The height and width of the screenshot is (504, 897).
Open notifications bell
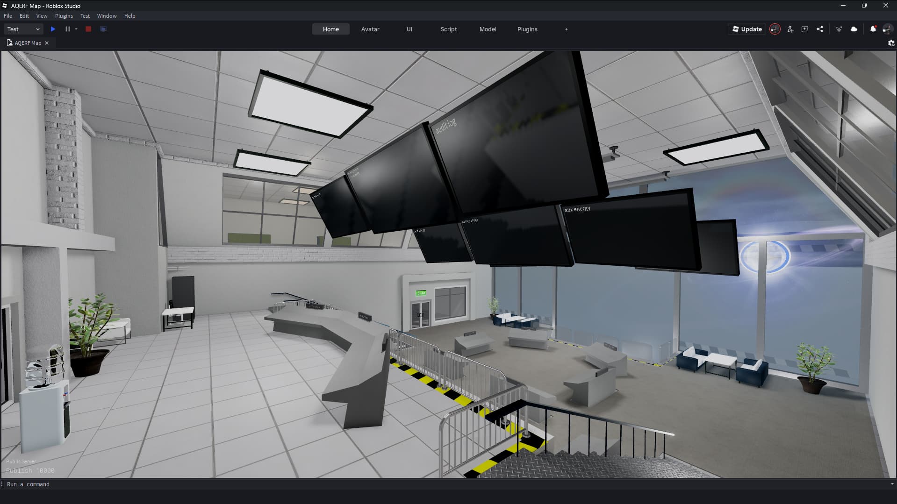coord(873,29)
